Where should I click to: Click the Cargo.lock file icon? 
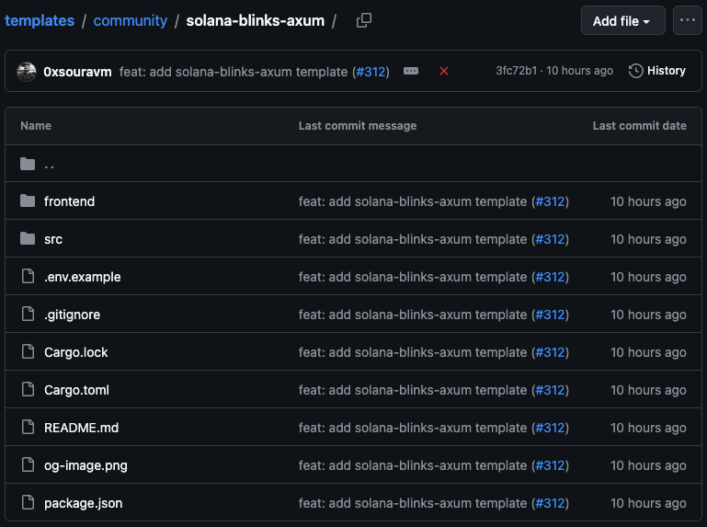[x=28, y=351]
